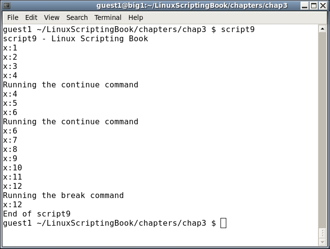This screenshot has height=249, width=330.
Task: Open the Terminal menu
Action: [x=108, y=17]
